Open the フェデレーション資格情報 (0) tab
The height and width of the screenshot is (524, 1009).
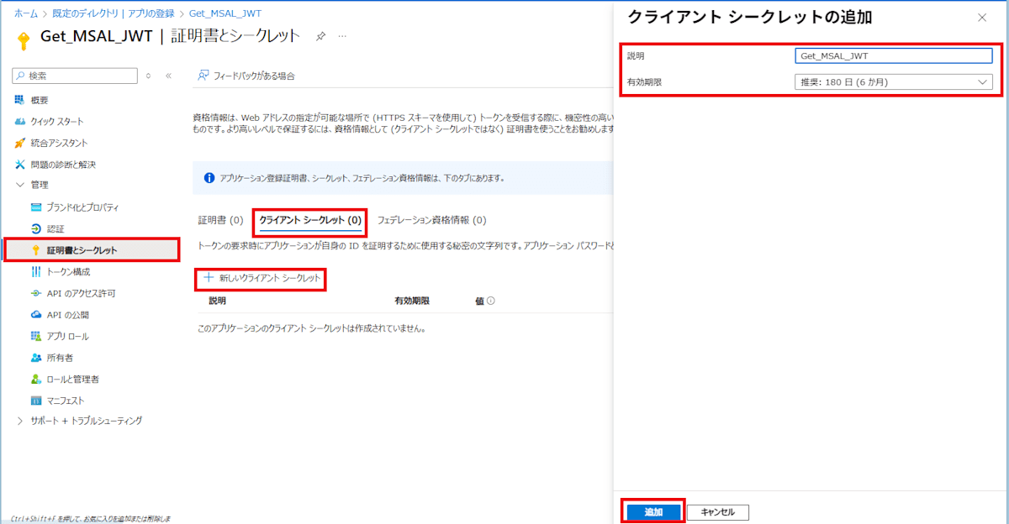pos(431,220)
